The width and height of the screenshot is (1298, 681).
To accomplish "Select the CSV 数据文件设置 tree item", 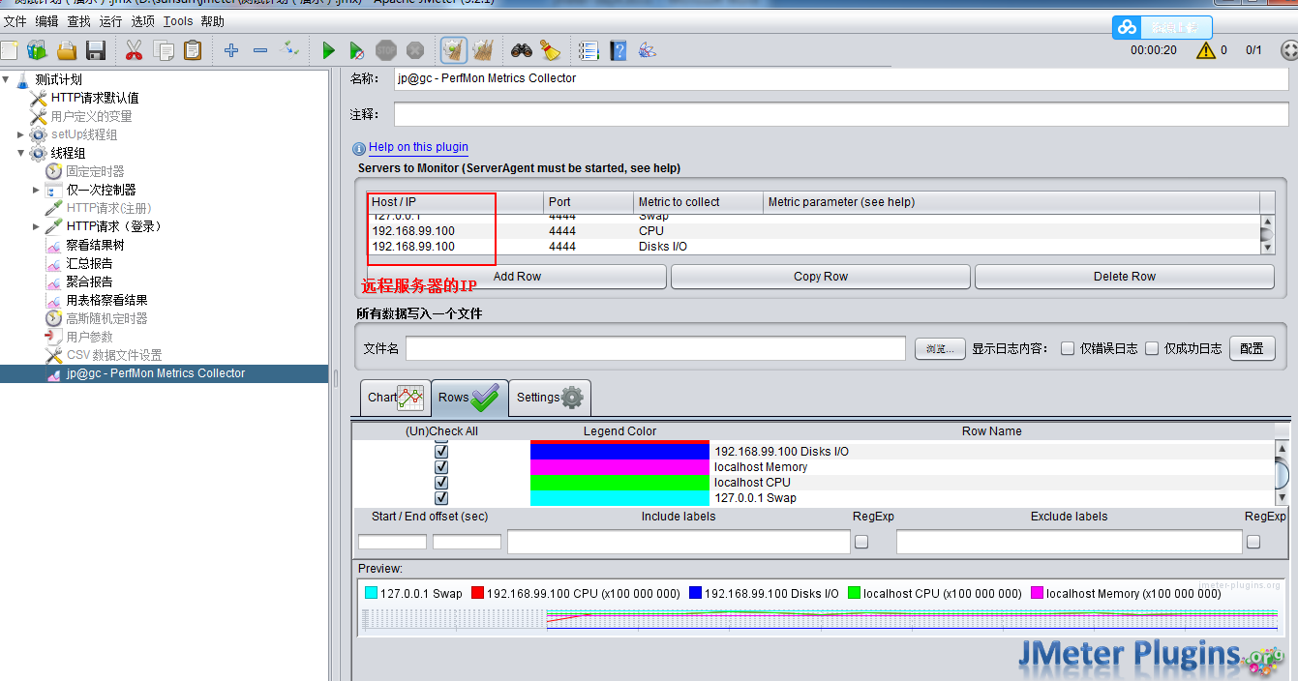I will pyautogui.click(x=114, y=355).
